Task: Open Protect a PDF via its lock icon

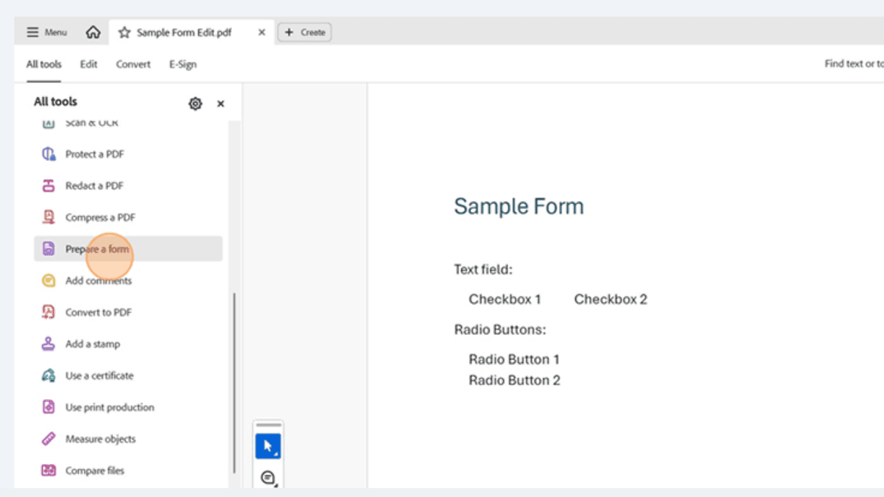Action: pyautogui.click(x=49, y=153)
